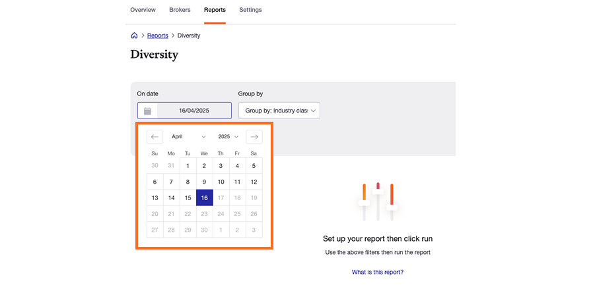Select April 14 in the calendar

click(x=171, y=197)
